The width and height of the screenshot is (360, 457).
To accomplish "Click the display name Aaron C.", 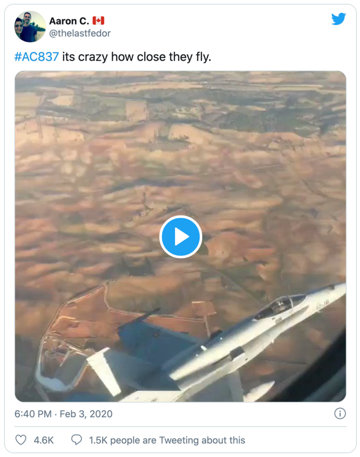I will 69,21.
